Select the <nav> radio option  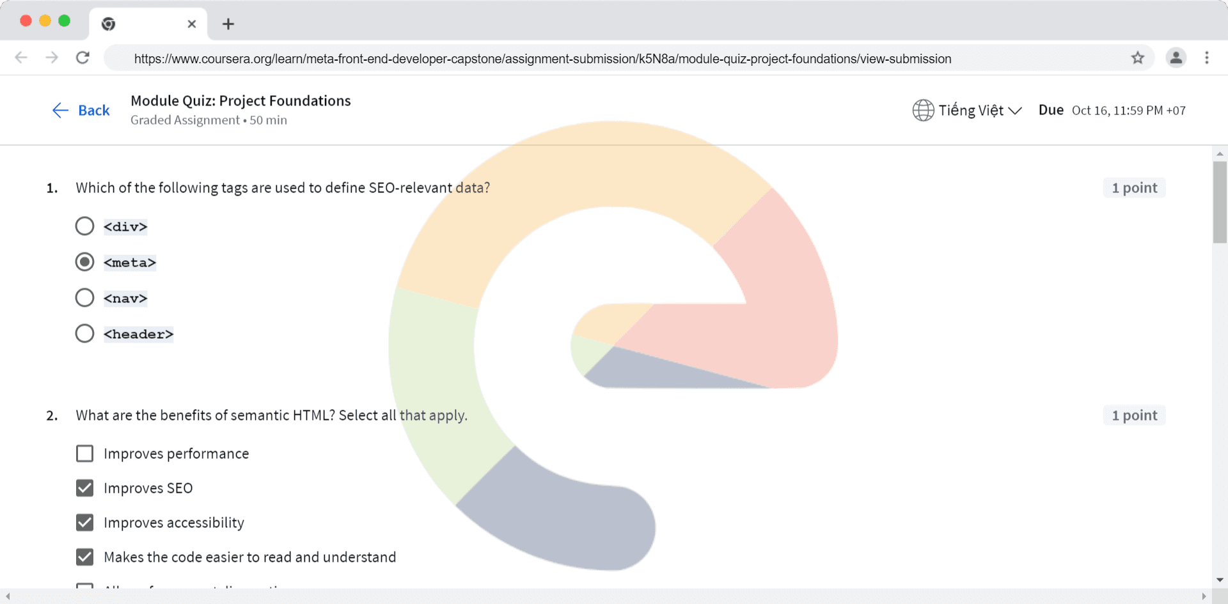pos(84,298)
